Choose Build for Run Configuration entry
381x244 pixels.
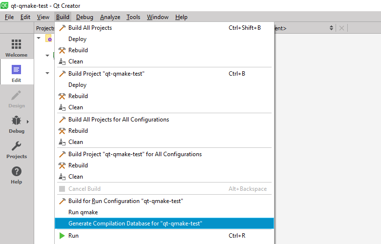pos(126,201)
